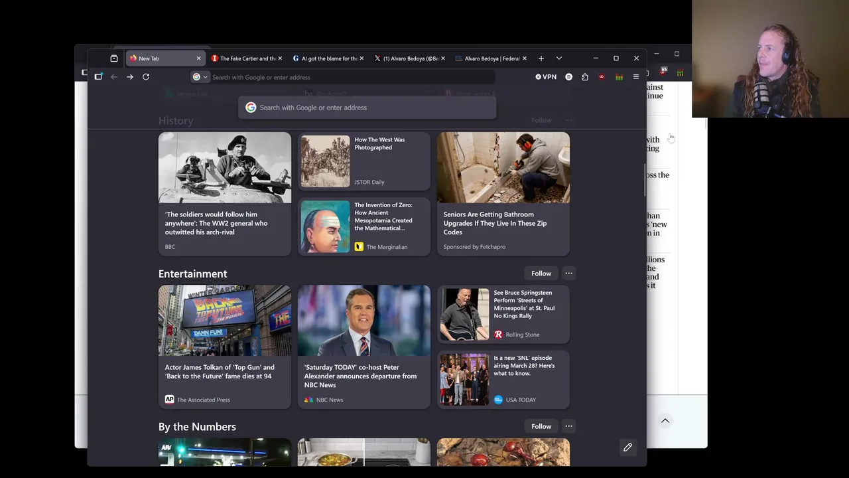Image resolution: width=849 pixels, height=478 pixels.
Task: Click The Marginalian source label
Action: [x=387, y=247]
